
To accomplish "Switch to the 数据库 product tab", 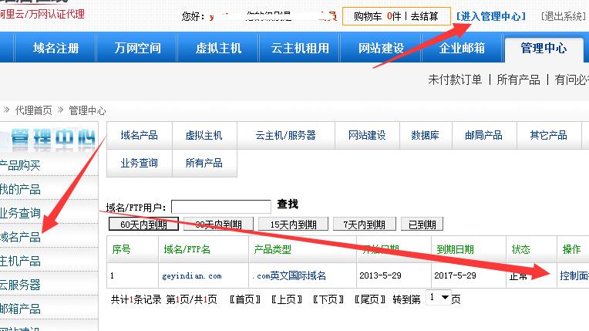I will pyautogui.click(x=425, y=135).
